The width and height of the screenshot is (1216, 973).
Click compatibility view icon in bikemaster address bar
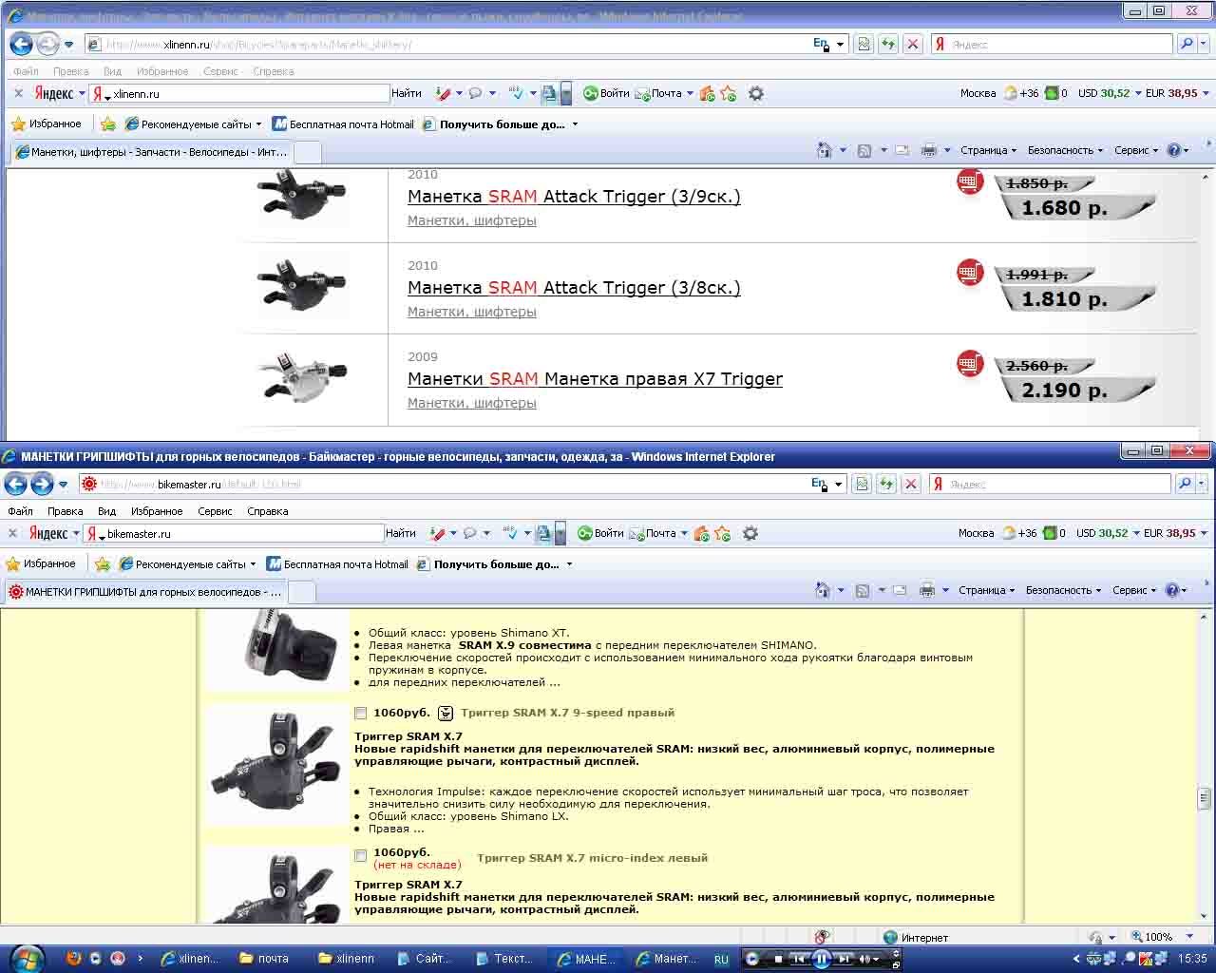(862, 484)
